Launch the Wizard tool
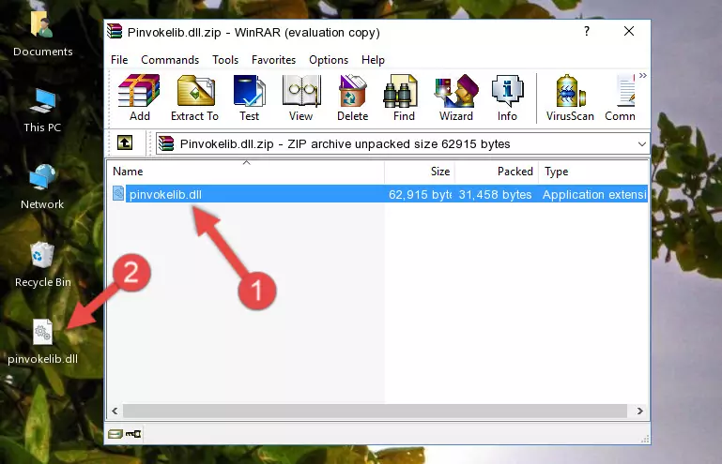Image resolution: width=722 pixels, height=464 pixels. pos(456,97)
